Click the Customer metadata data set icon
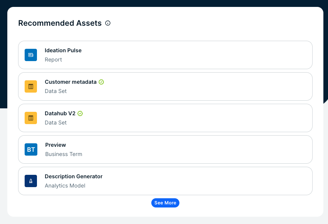This screenshot has width=328, height=224. click(31, 86)
